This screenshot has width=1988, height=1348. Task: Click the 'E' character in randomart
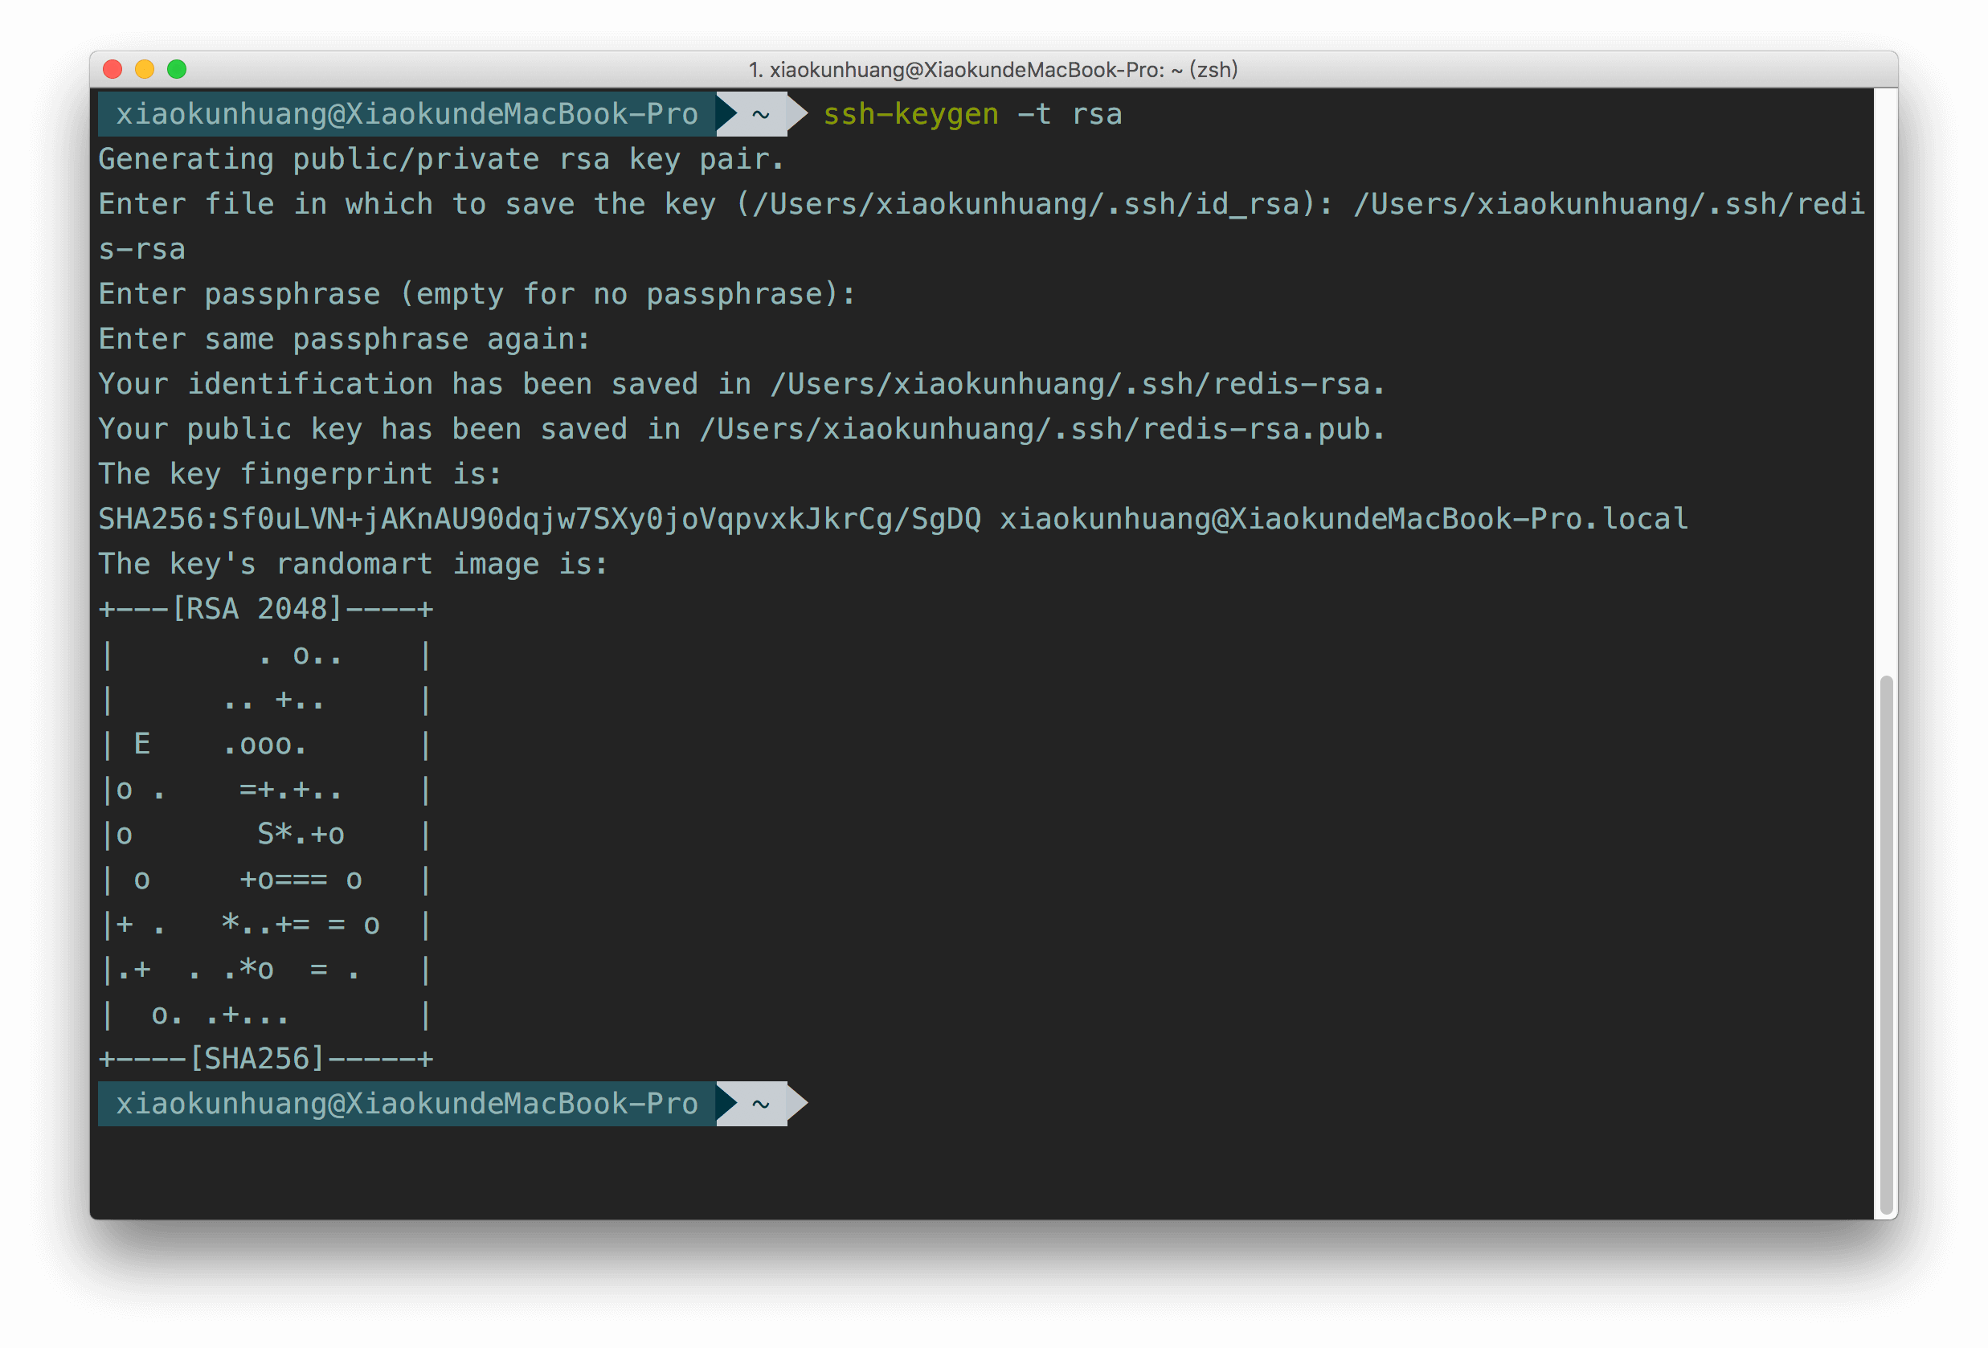pos(142,744)
